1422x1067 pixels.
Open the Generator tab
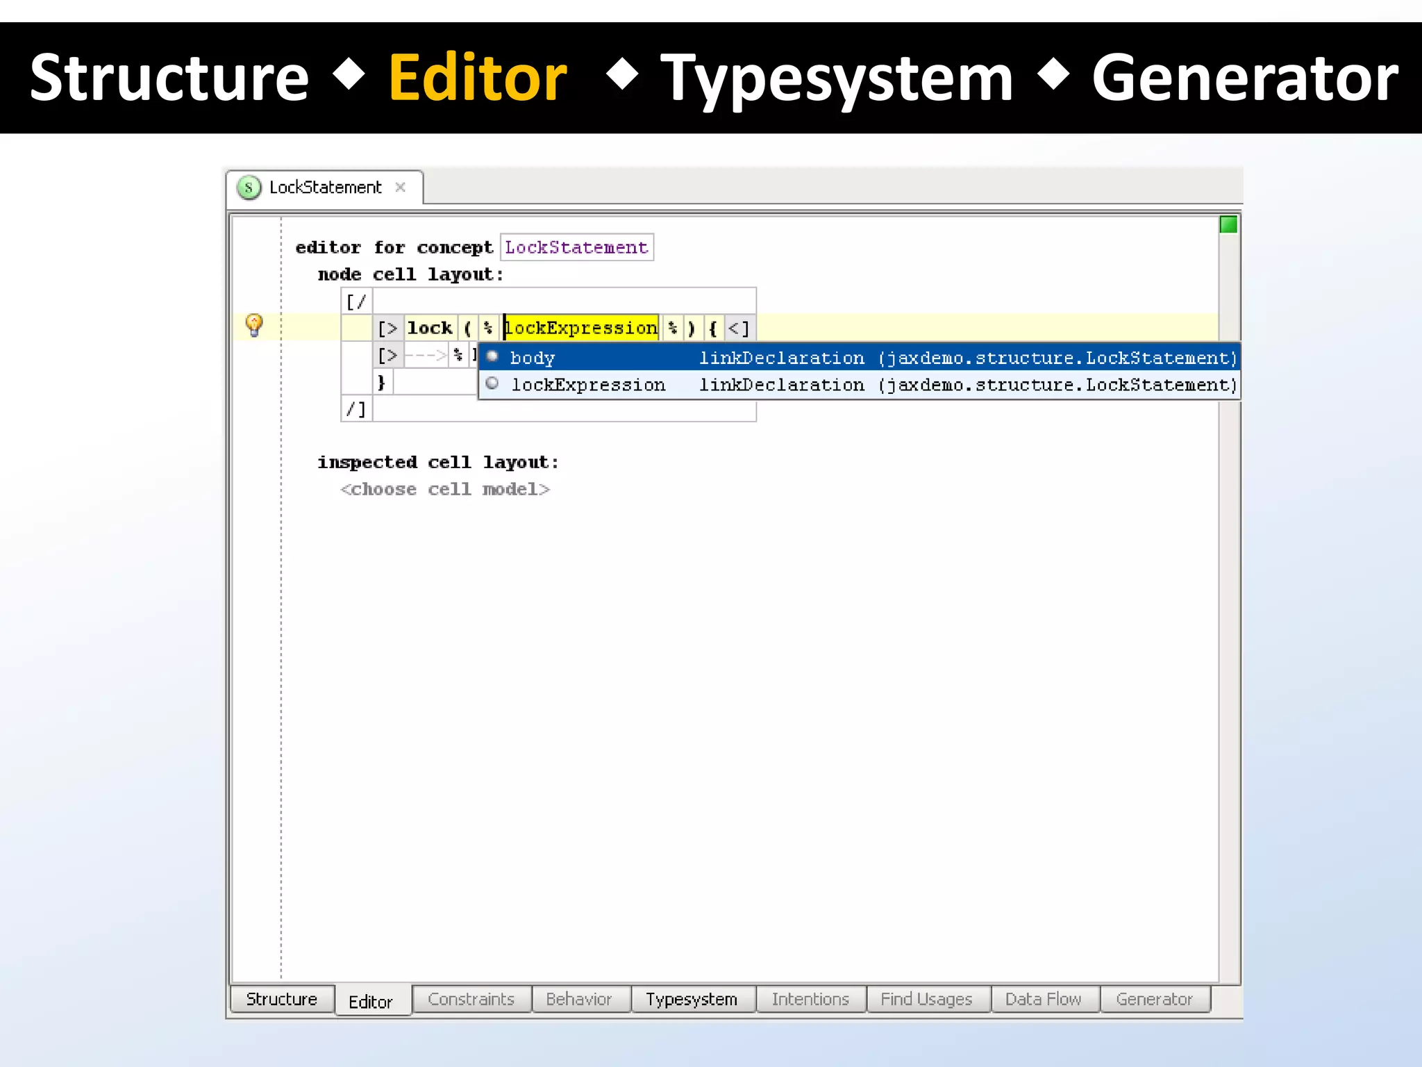pyautogui.click(x=1154, y=999)
